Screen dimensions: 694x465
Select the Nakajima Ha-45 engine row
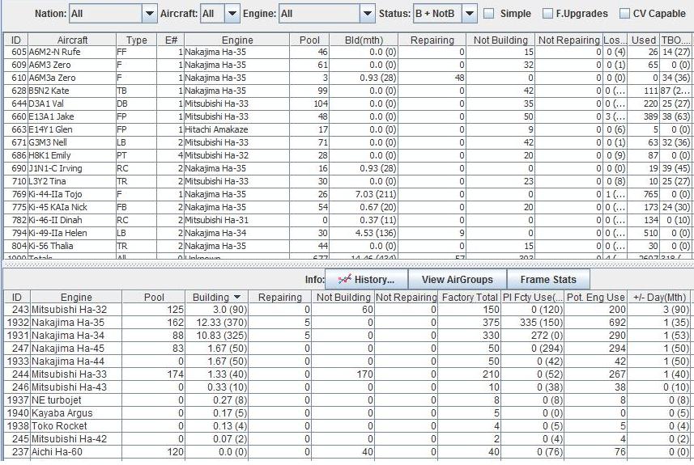[347, 349]
